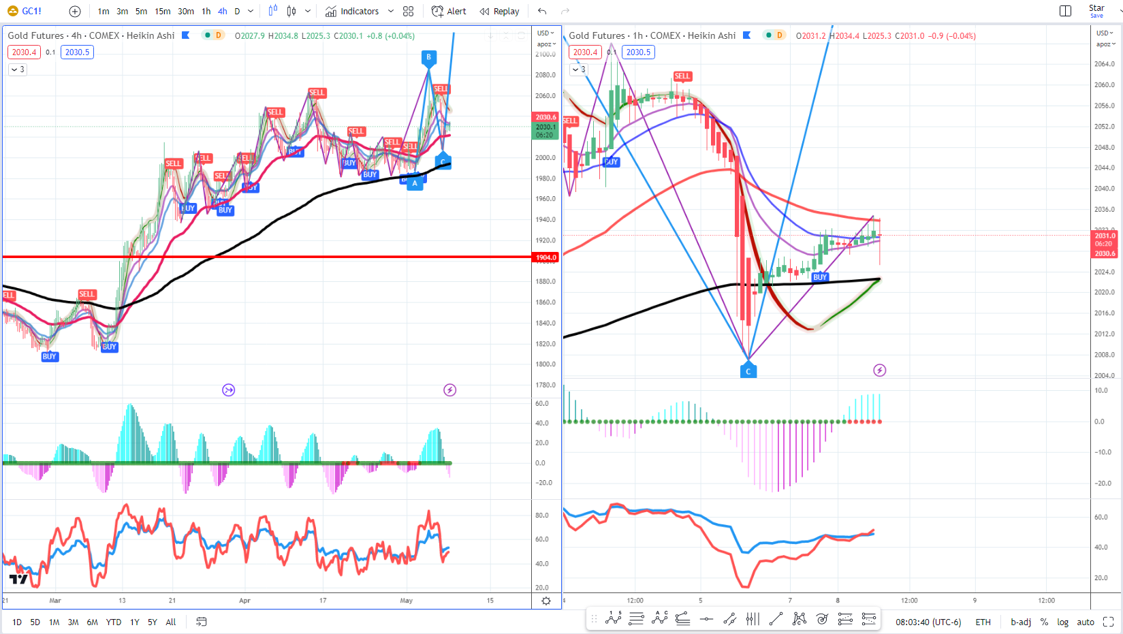Click the candles chart type icon
The width and height of the screenshot is (1123, 634).
click(291, 11)
